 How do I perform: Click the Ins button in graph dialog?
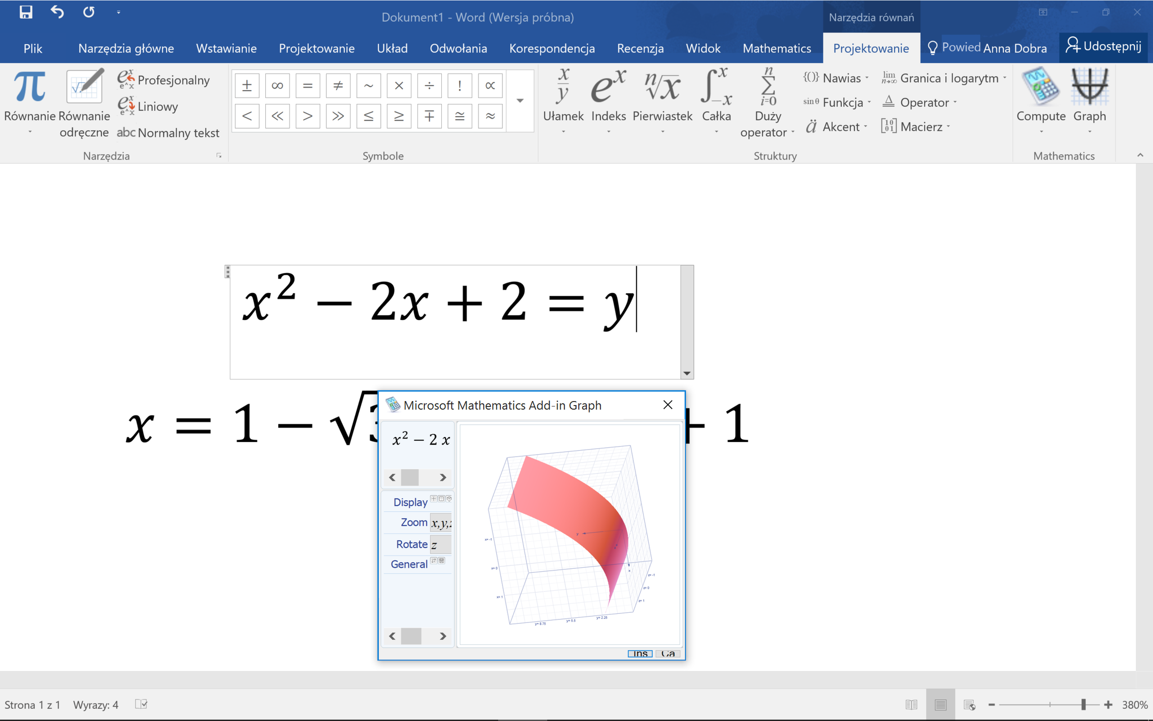click(x=640, y=653)
